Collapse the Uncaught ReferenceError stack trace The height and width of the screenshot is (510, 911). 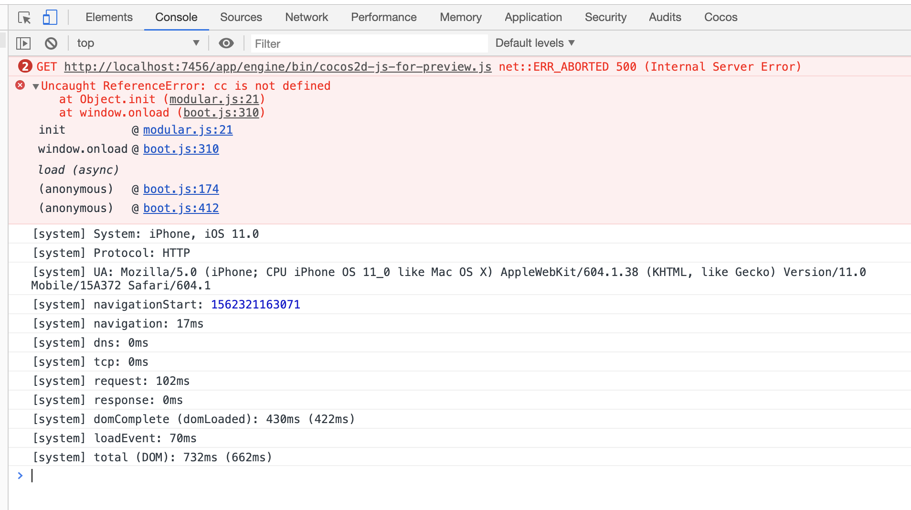point(36,86)
